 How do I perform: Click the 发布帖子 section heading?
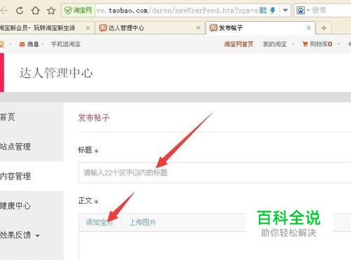coord(93,118)
